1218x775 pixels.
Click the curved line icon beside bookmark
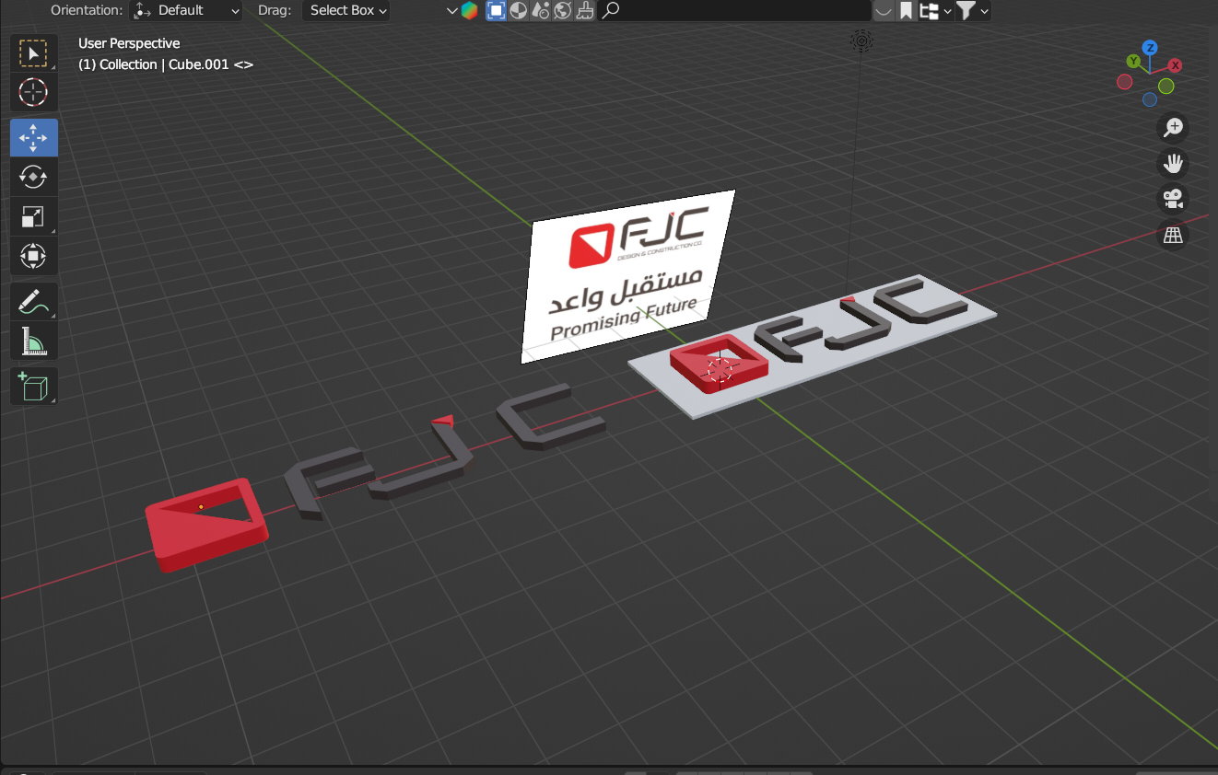(x=884, y=11)
